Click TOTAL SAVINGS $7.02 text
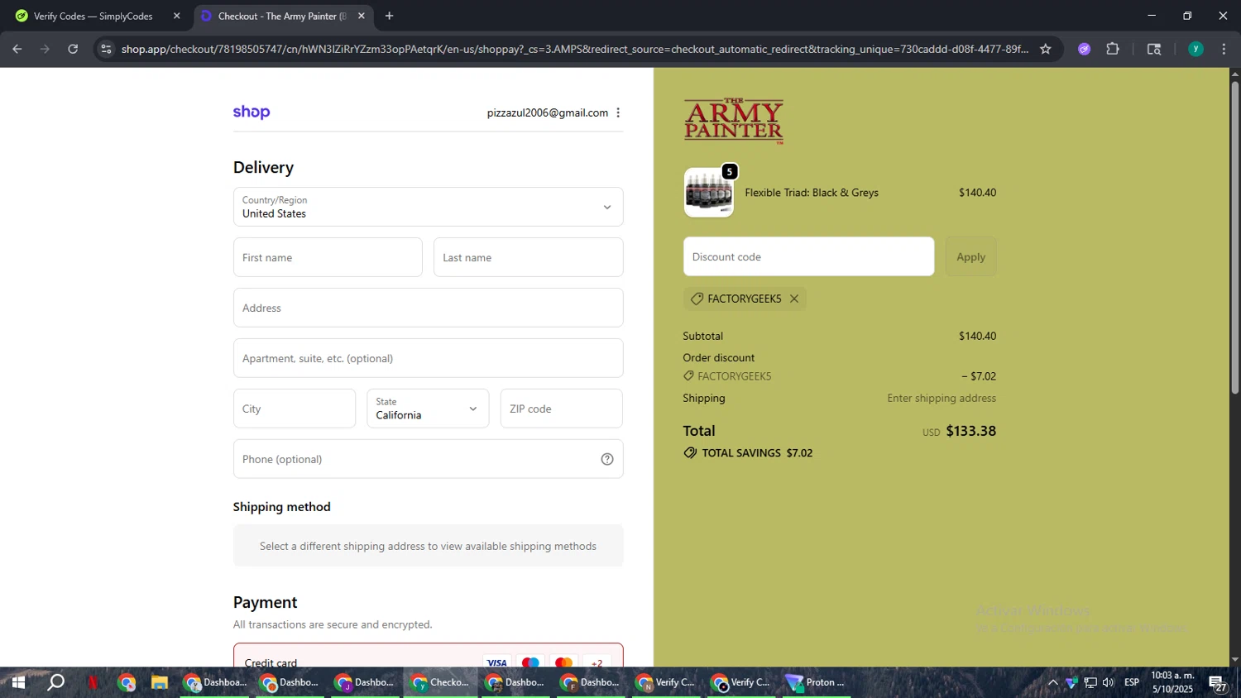1241x698 pixels. point(757,453)
